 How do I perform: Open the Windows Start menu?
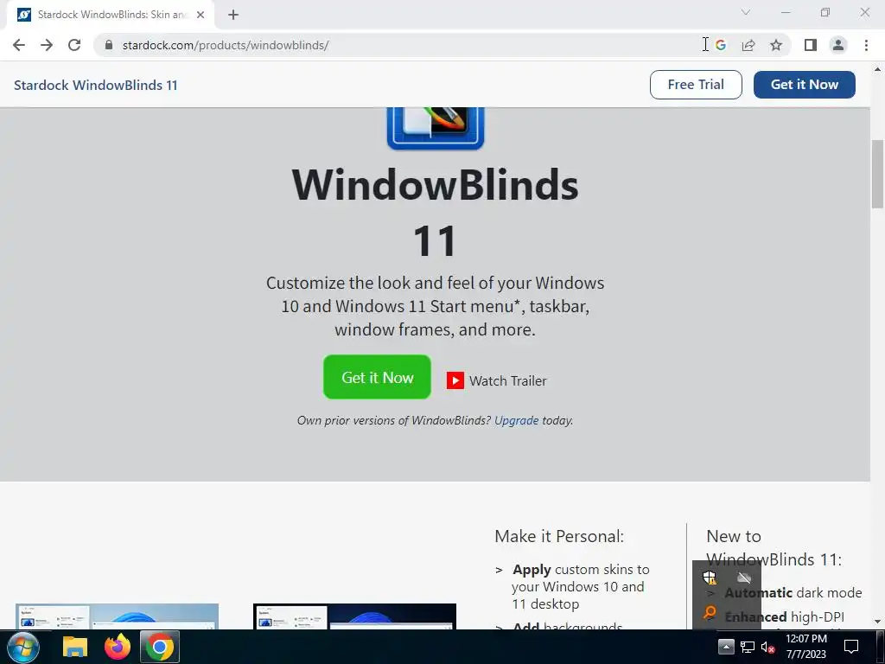click(23, 647)
